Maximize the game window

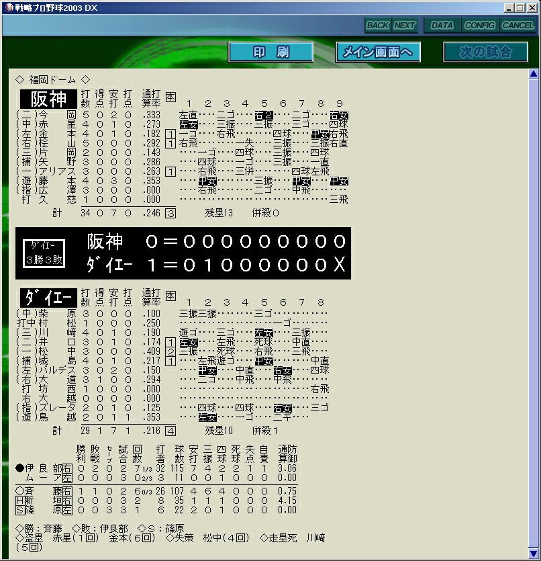coord(520,8)
